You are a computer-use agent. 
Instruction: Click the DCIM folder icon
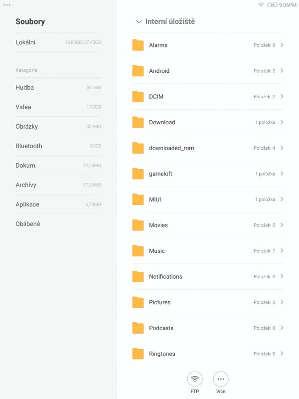(x=137, y=96)
